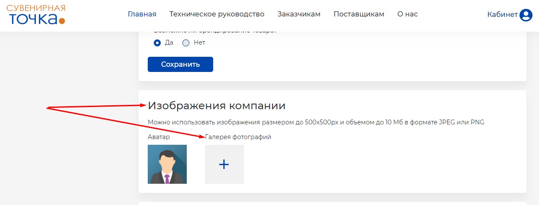Select the Да radio button
This screenshot has height=205, width=539.
pyautogui.click(x=157, y=43)
